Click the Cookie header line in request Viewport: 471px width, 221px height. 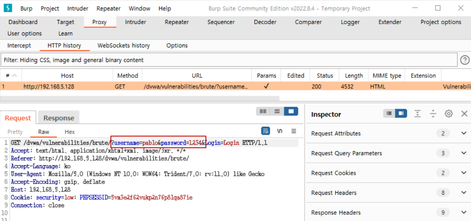[x=102, y=198]
